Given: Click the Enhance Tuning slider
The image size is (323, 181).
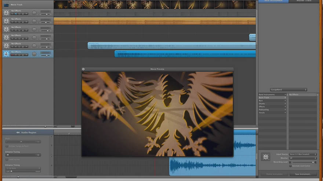Looking at the screenshot, I should [x=23, y=155].
